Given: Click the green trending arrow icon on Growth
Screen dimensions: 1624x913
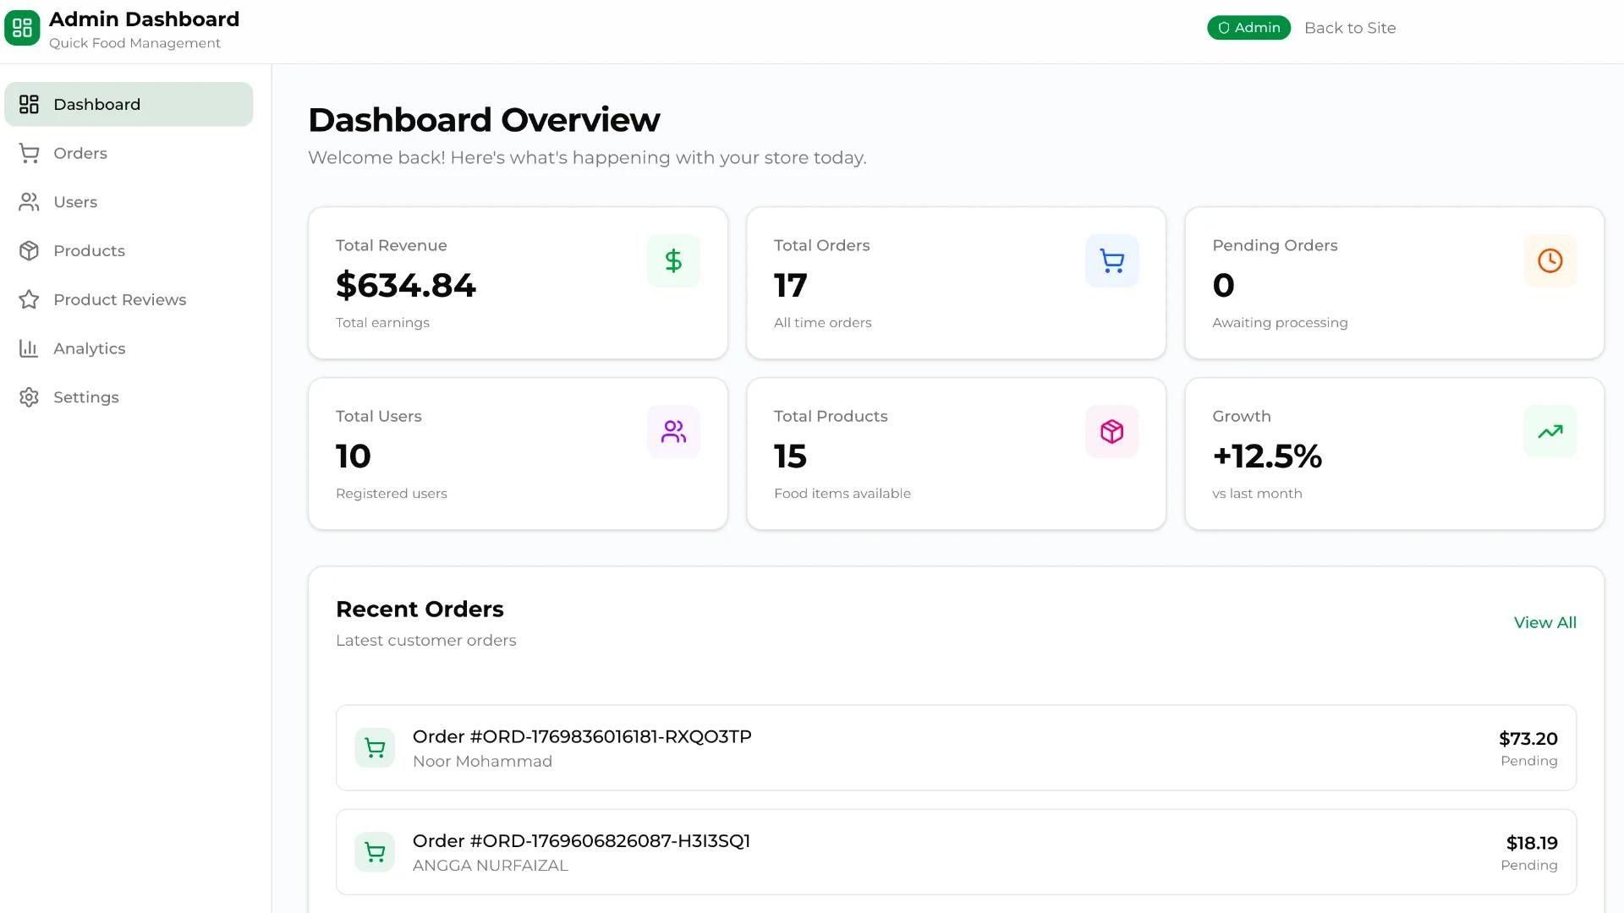Looking at the screenshot, I should pos(1550,431).
